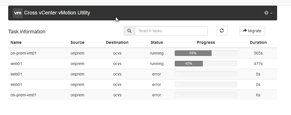Click the empty progress bar for the 5s task
The image size is (291, 115).
206,74
